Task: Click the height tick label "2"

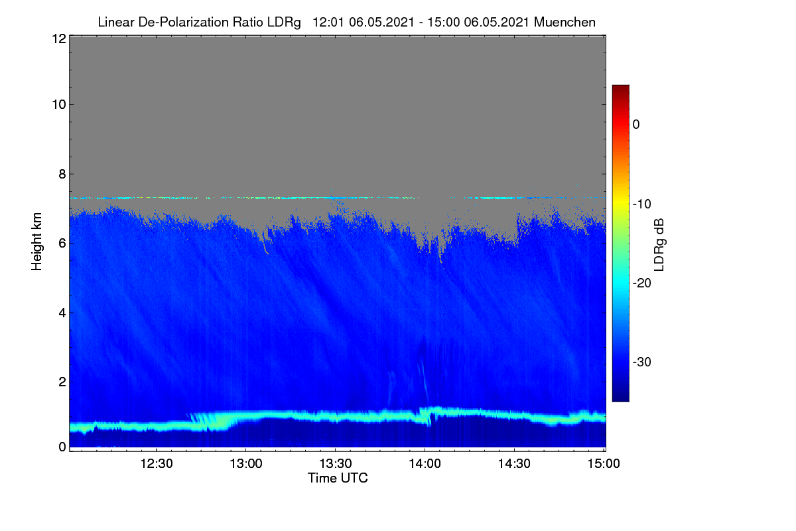Action: click(61, 382)
